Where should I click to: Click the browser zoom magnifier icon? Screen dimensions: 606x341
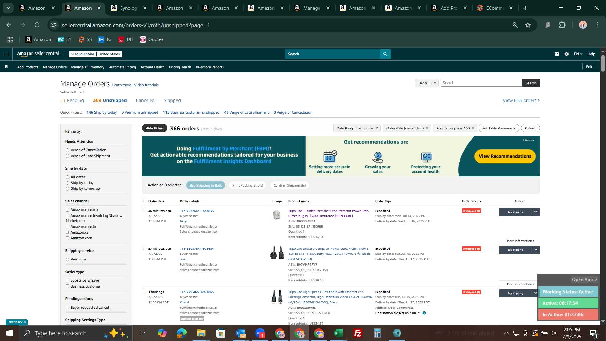pyautogui.click(x=515, y=25)
